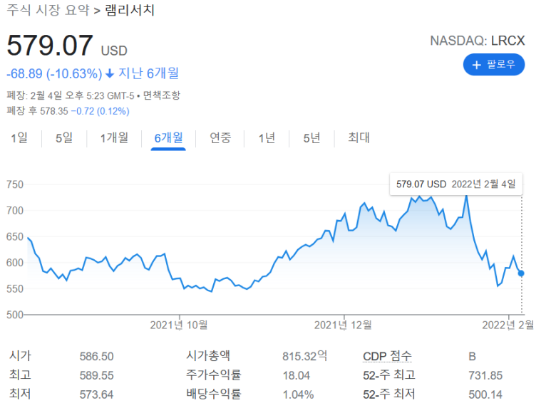Image resolution: width=551 pixels, height=403 pixels.
Task: Click the -68.89 (-10.63%) change text
Action: pyautogui.click(x=54, y=74)
